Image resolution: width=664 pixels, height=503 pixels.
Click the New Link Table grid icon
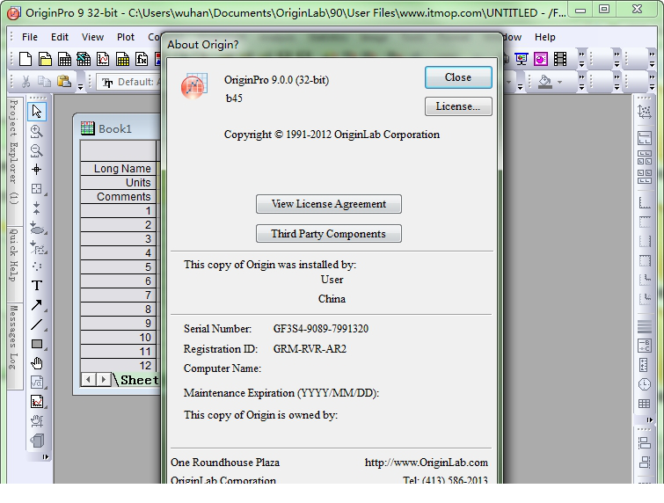coord(645,404)
